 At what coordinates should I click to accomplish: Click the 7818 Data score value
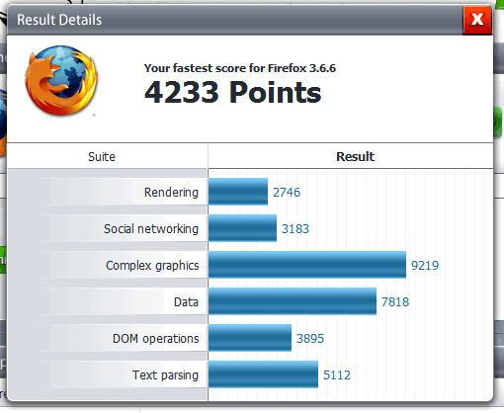[395, 302]
